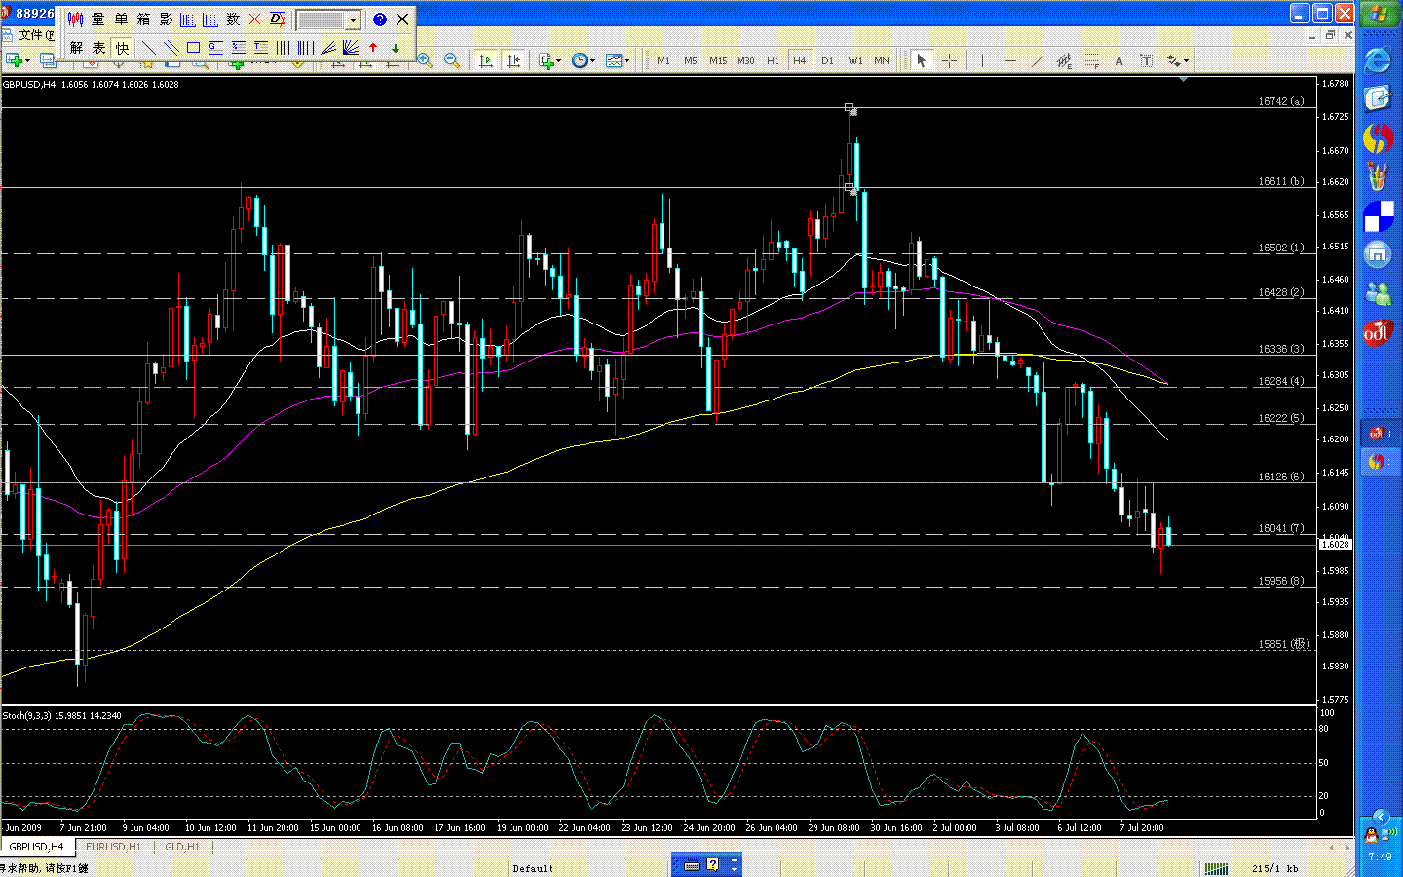Select the horizontal line tool
Image resolution: width=1403 pixels, height=877 pixels.
pyautogui.click(x=1009, y=60)
